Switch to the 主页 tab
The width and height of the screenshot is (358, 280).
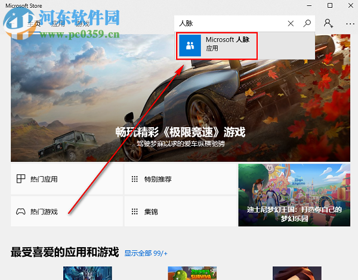click(34, 24)
